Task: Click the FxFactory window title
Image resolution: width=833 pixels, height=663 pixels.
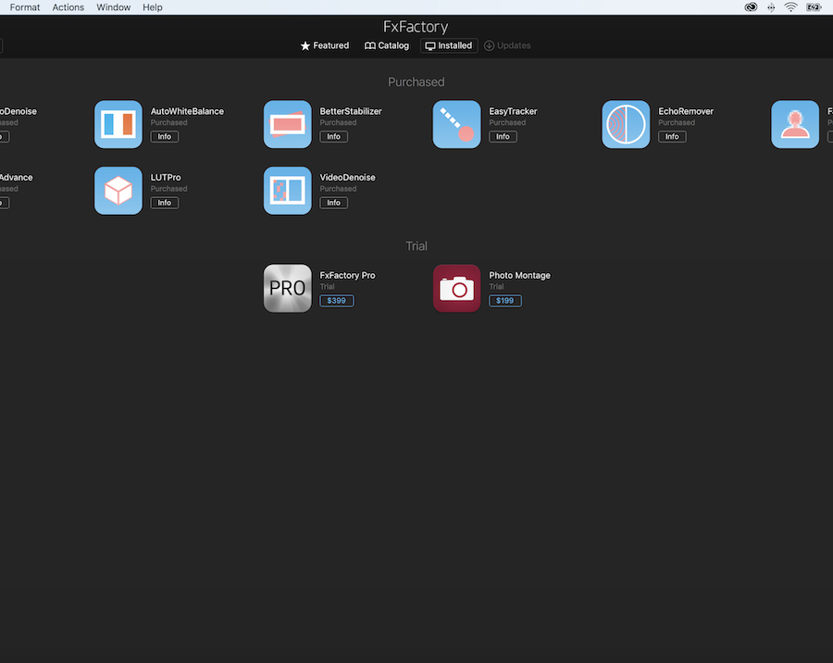Action: (416, 26)
